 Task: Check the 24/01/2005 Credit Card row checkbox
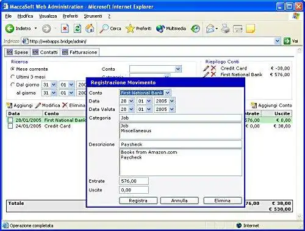pyautogui.click(x=10, y=126)
